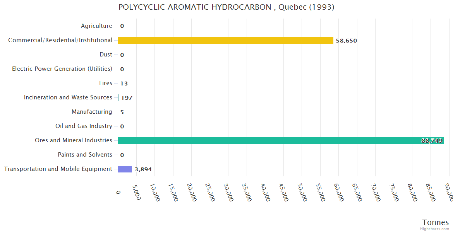Select the Agriculture category label
This screenshot has width=453, height=232.
point(96,26)
